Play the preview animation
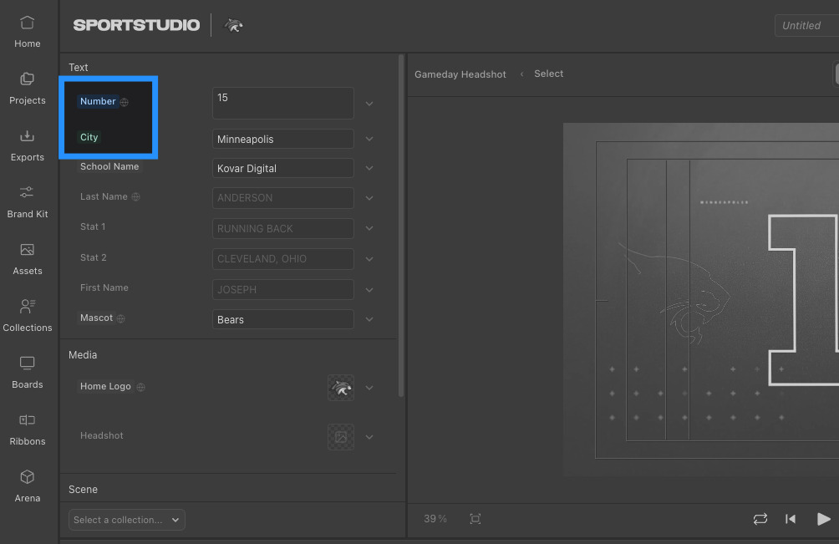 click(x=823, y=519)
